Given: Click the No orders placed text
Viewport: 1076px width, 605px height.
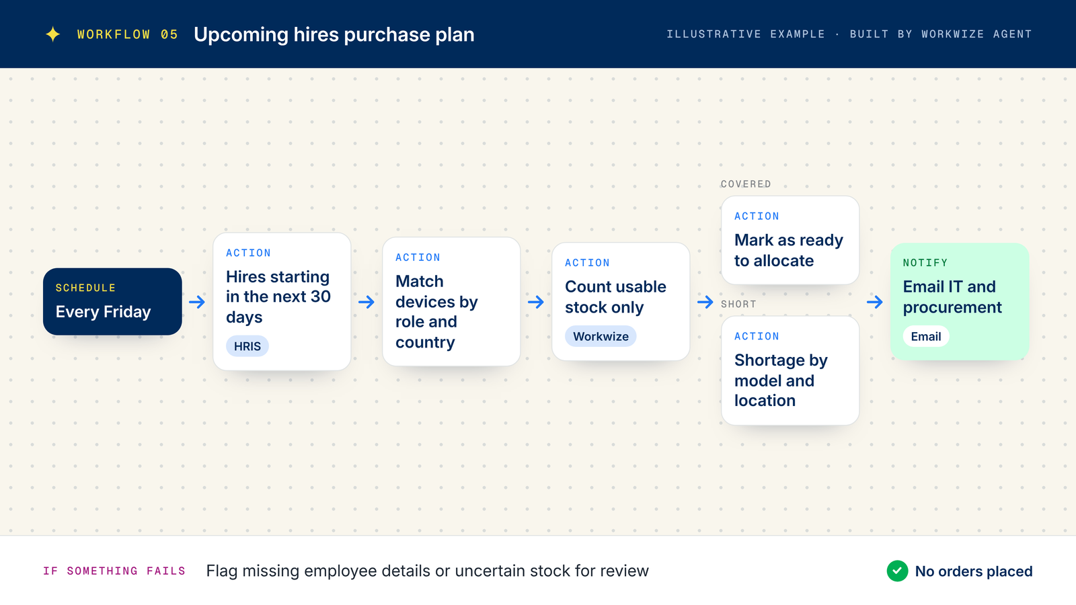Looking at the screenshot, I should click(974, 571).
